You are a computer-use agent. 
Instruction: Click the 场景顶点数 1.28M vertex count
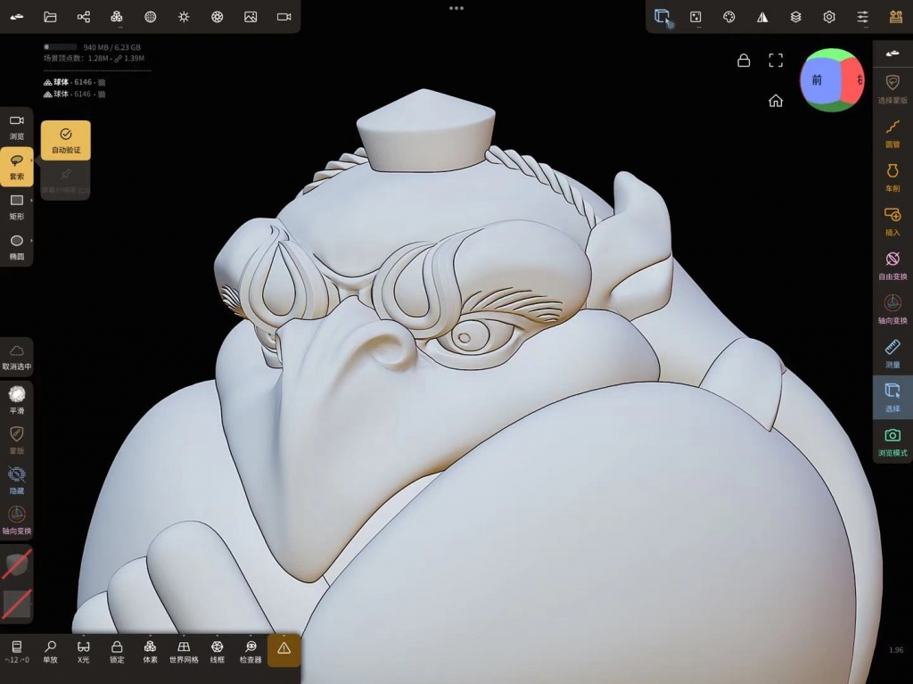click(77, 58)
